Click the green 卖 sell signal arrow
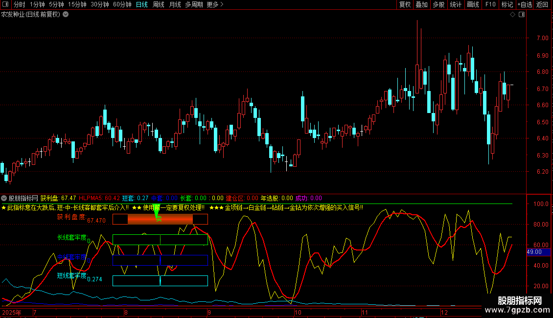The image size is (553, 318). pos(158,216)
